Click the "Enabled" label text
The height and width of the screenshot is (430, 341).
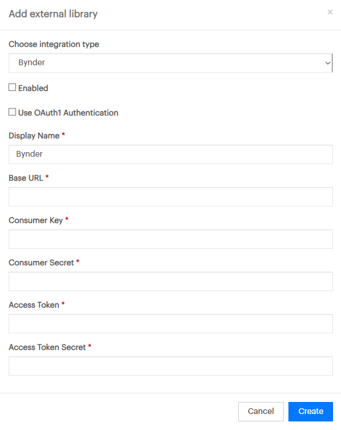click(x=33, y=88)
